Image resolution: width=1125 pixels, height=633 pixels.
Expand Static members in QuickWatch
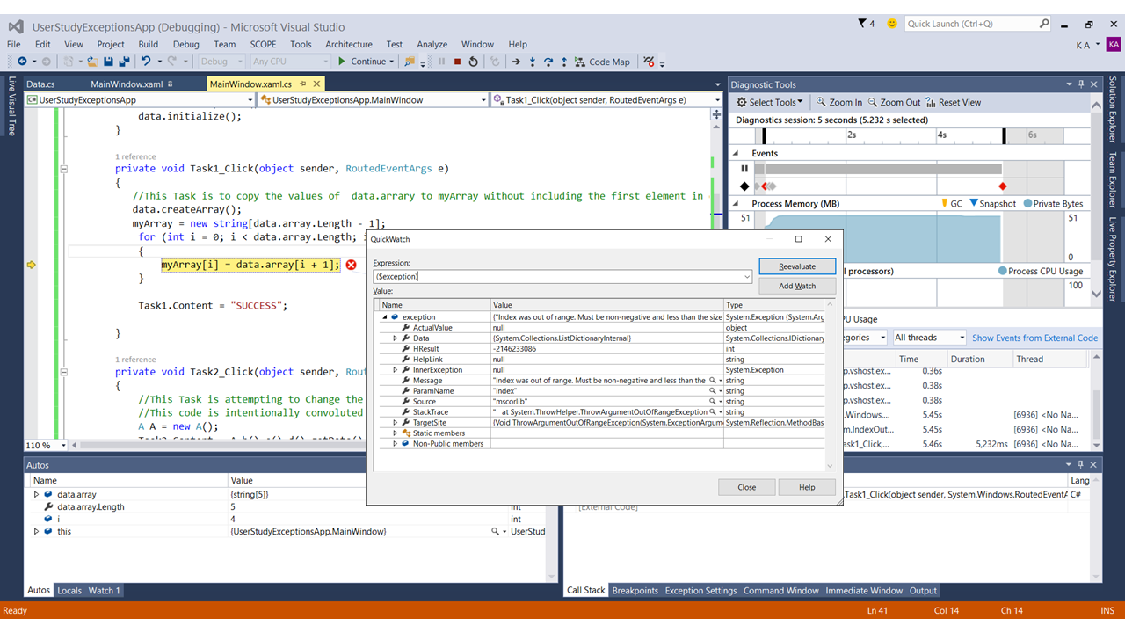tap(396, 433)
